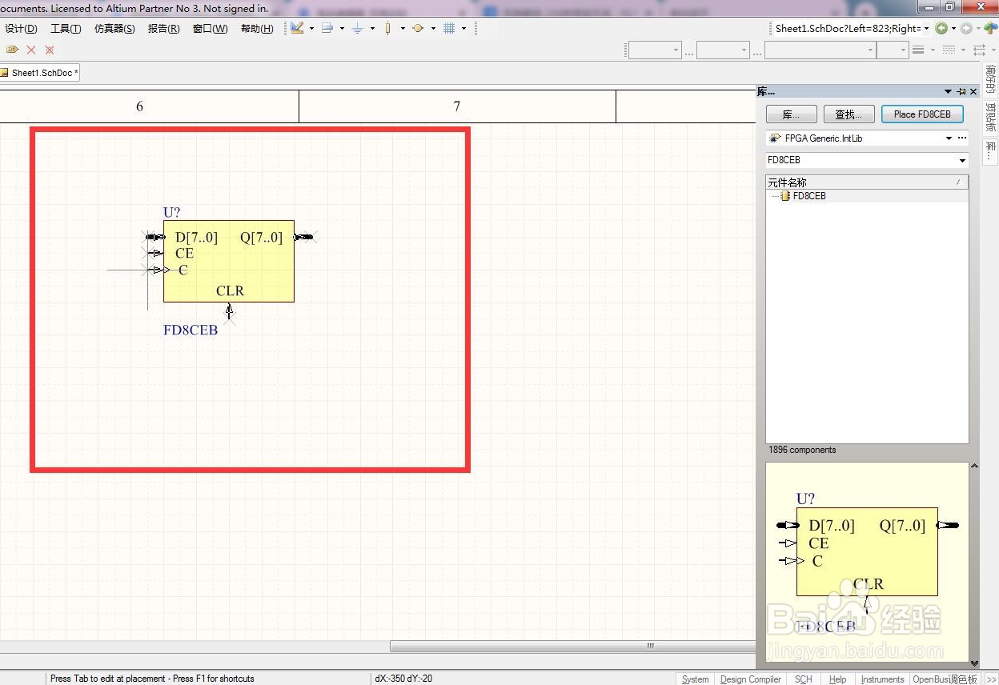This screenshot has width=999, height=685.
Task: Click the line style lines icon
Action: 918,50
